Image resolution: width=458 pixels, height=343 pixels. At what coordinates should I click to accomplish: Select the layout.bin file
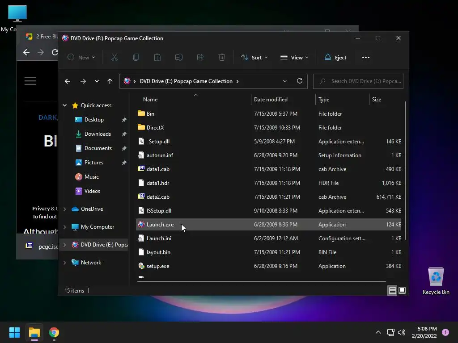point(268,252)
